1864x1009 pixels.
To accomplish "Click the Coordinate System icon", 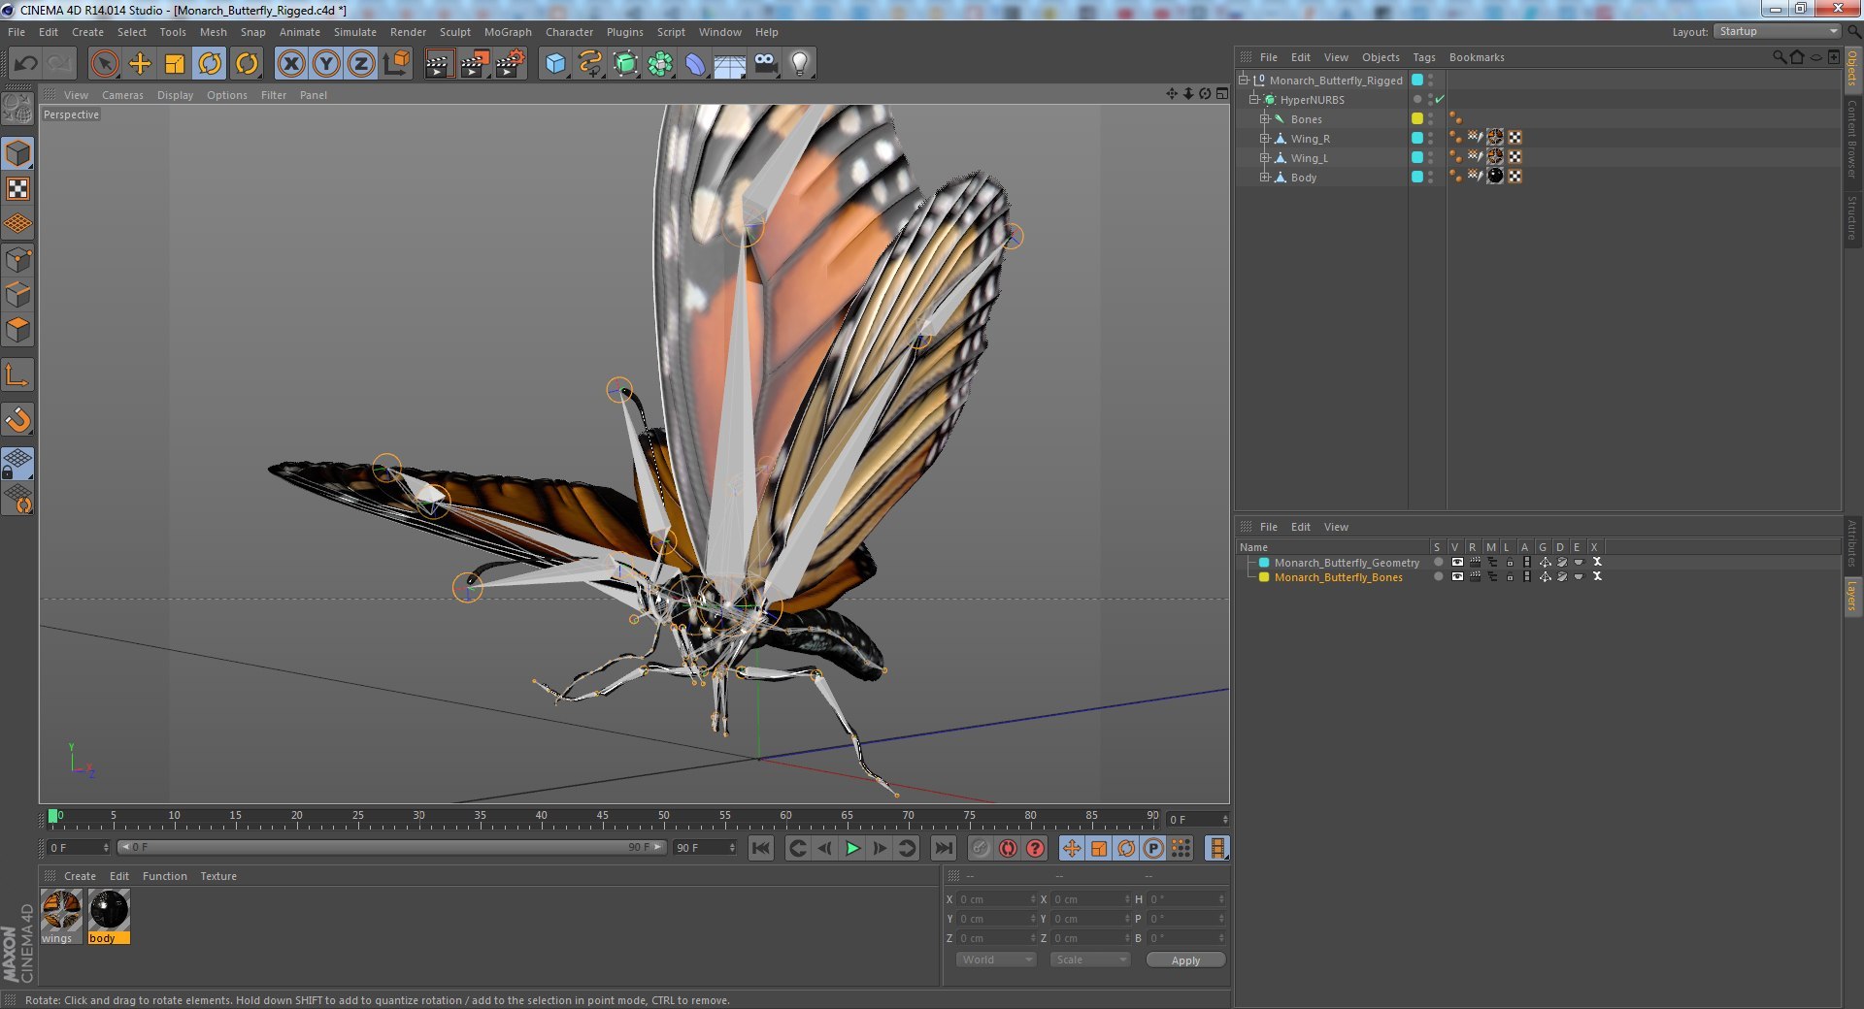I will (396, 64).
